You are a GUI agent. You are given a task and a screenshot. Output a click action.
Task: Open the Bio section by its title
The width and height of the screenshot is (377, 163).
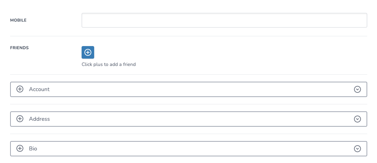coord(33,149)
